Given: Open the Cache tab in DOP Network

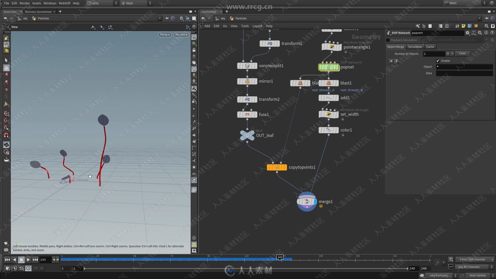Looking at the screenshot, I should point(430,47).
